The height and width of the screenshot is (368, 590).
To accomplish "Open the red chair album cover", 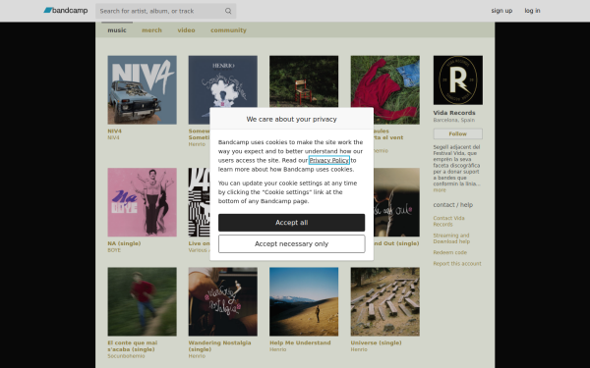I will 304,81.
